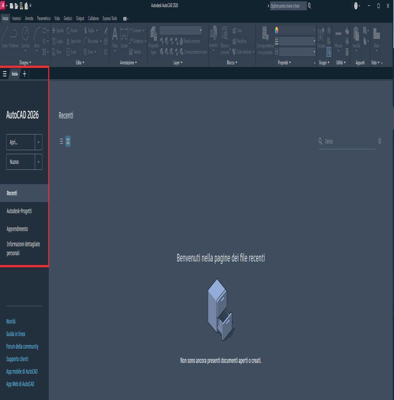Click the Specchio mirror tool
The height and width of the screenshot is (400, 394).
coord(73,41)
